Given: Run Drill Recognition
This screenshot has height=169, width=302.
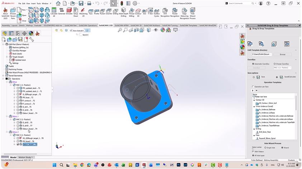Looking at the screenshot, I should [x=165, y=12].
